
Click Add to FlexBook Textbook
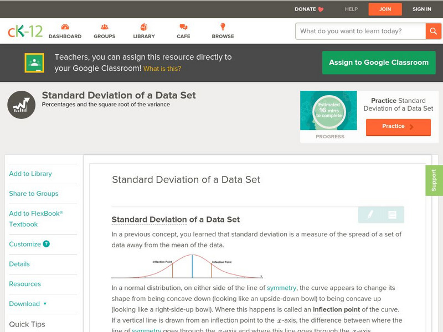pos(36,219)
